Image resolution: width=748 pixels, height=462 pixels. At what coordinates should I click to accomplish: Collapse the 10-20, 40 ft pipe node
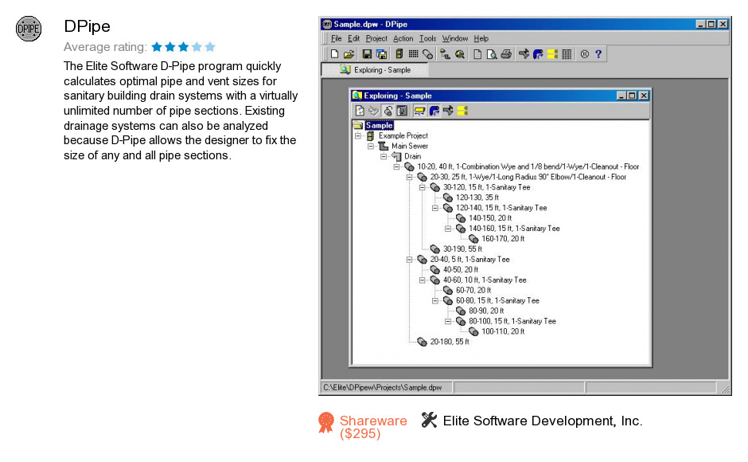pyautogui.click(x=396, y=166)
